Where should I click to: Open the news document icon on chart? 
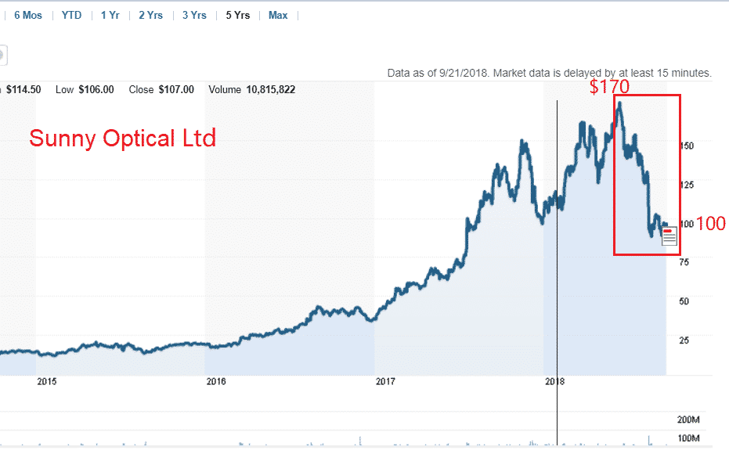tap(669, 236)
